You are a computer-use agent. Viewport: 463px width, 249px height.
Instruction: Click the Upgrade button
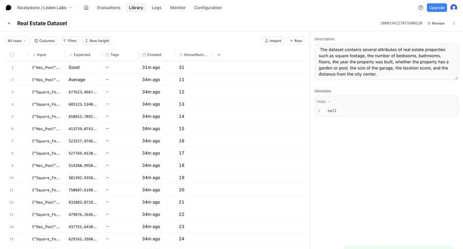[437, 8]
